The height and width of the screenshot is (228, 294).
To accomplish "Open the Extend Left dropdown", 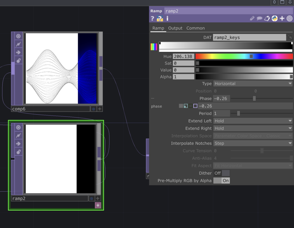I will pyautogui.click(x=253, y=121).
